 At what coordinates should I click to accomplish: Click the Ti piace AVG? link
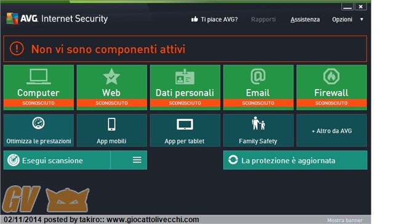click(219, 20)
